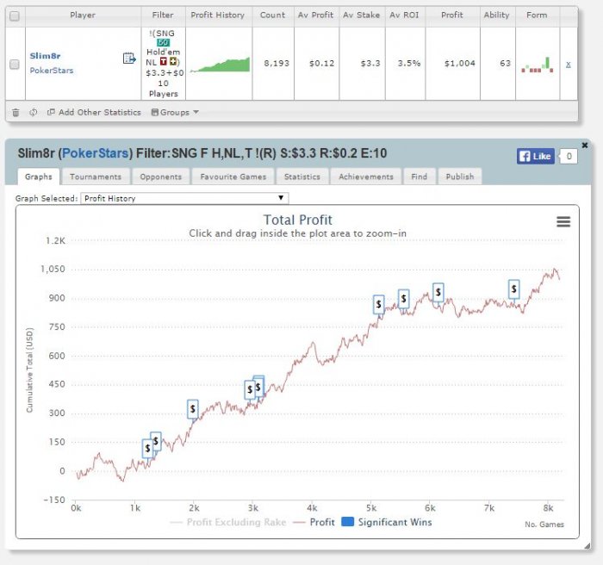Open Slim8r player profile link
This screenshot has height=565, width=603.
tap(45, 56)
